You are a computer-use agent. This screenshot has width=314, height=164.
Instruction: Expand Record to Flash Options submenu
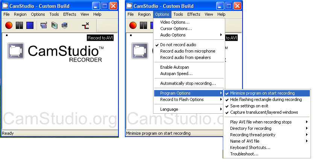189,99
